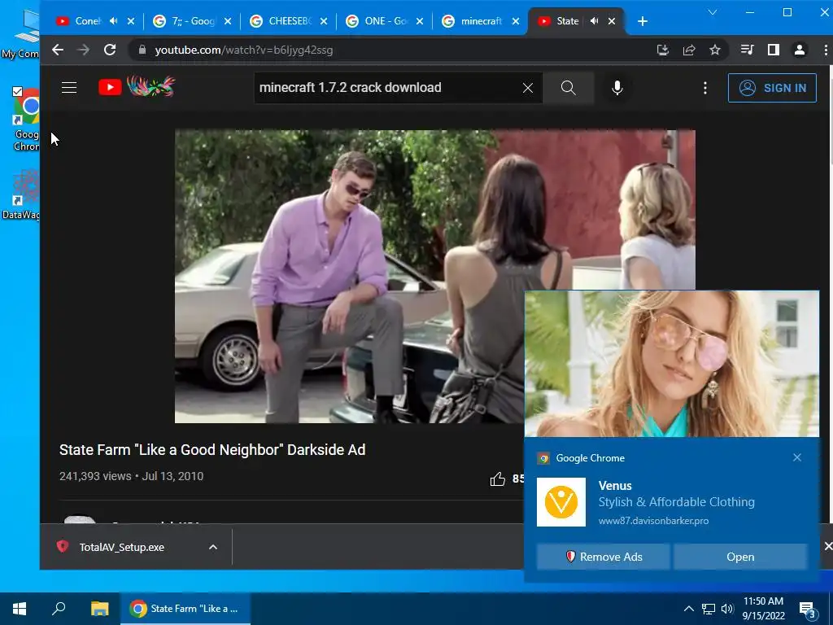Adjust volume from system tray speaker
833x625 pixels.
click(x=727, y=609)
